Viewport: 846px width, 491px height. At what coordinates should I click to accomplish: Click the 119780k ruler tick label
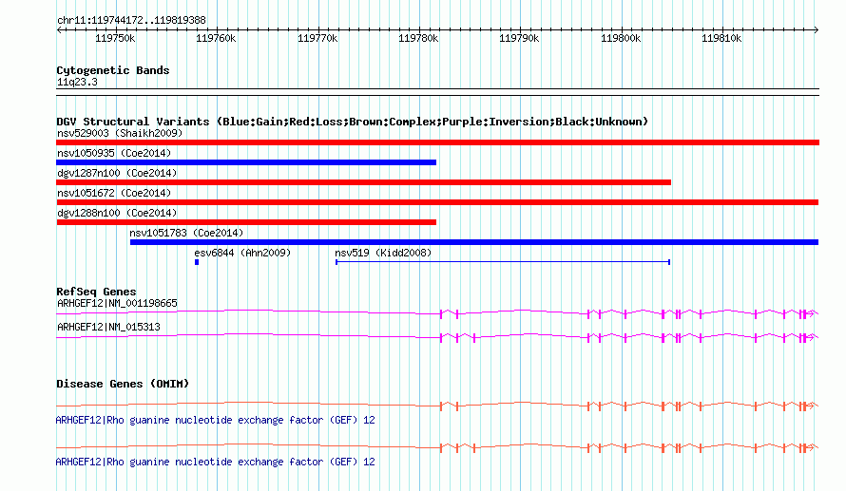[x=418, y=38]
